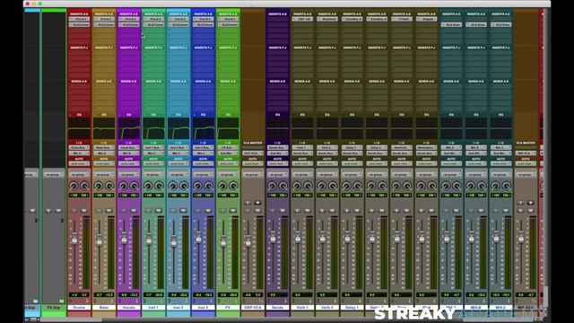
Task: Click left pan knob on Sends track
Action: [272, 186]
